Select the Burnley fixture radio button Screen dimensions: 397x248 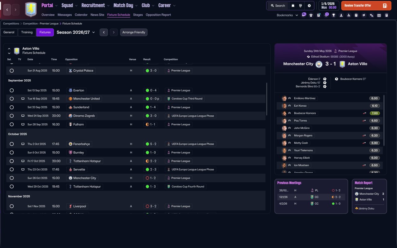12,153
